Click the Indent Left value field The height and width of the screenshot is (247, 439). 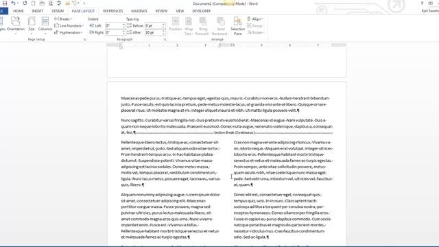114,25
